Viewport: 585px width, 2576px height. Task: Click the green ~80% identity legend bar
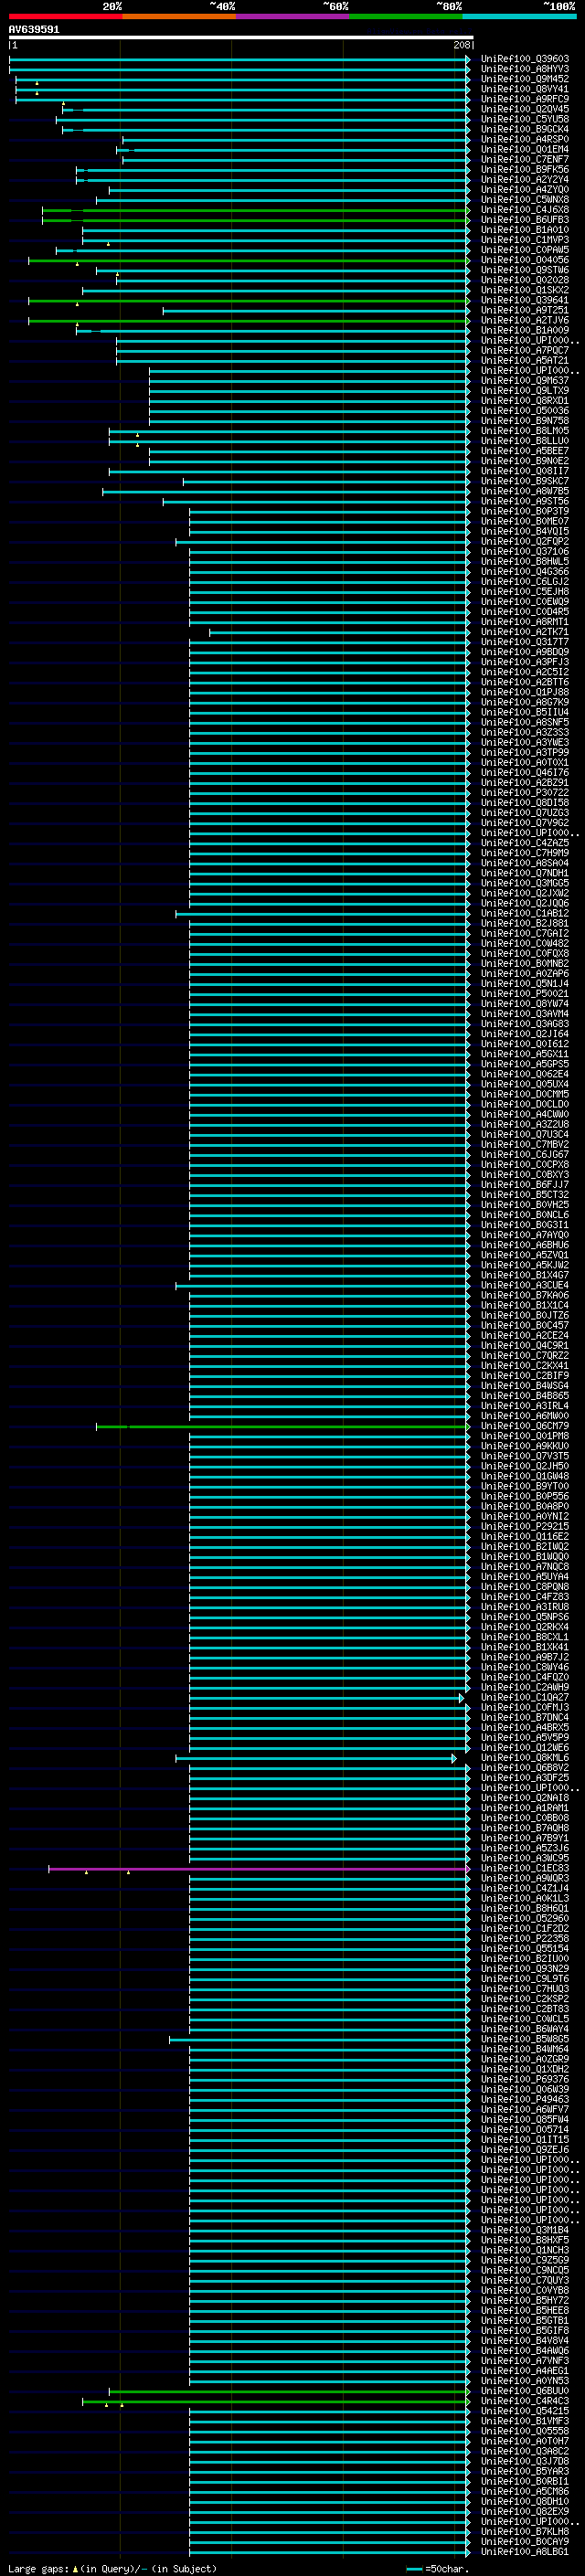coord(406,16)
